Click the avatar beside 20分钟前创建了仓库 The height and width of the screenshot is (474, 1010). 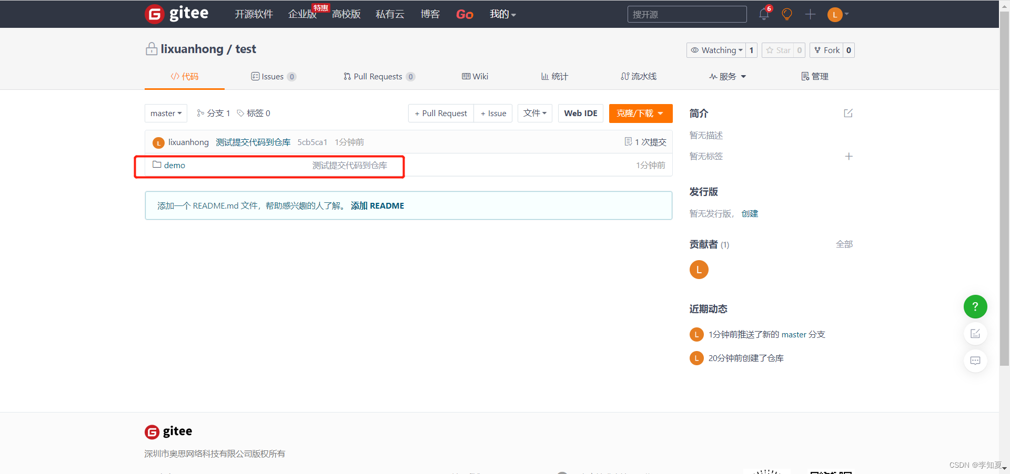(696, 358)
